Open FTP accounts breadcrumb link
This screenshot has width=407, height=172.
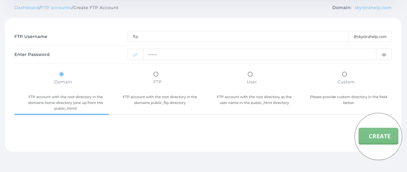point(56,8)
